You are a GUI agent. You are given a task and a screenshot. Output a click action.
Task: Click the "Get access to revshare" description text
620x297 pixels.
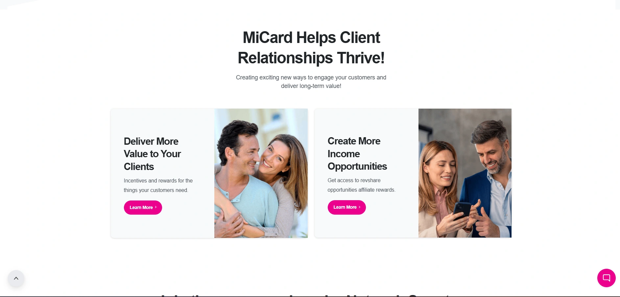[361, 185]
